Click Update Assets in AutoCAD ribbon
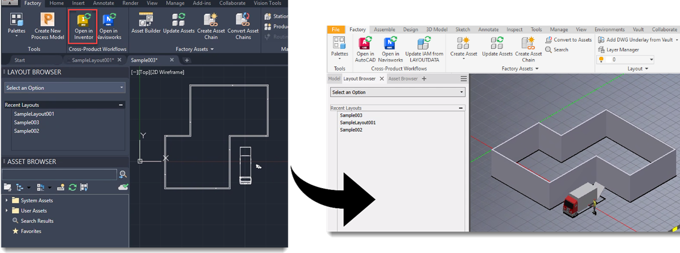The width and height of the screenshot is (680, 253). [x=179, y=24]
